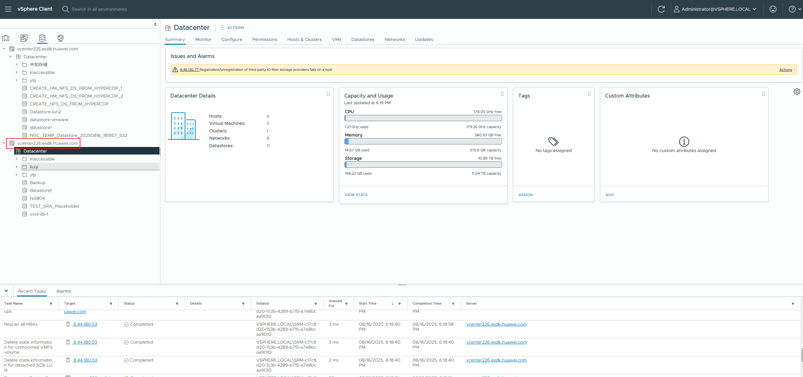Click Custom Attributes card drag handle
803x377 pixels.
click(x=763, y=94)
